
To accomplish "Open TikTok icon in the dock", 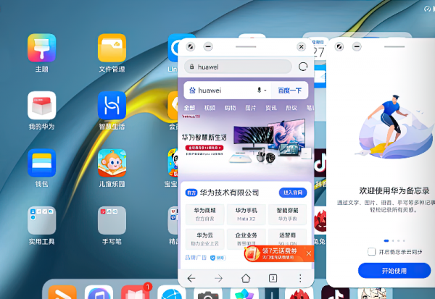I will 336,292.
